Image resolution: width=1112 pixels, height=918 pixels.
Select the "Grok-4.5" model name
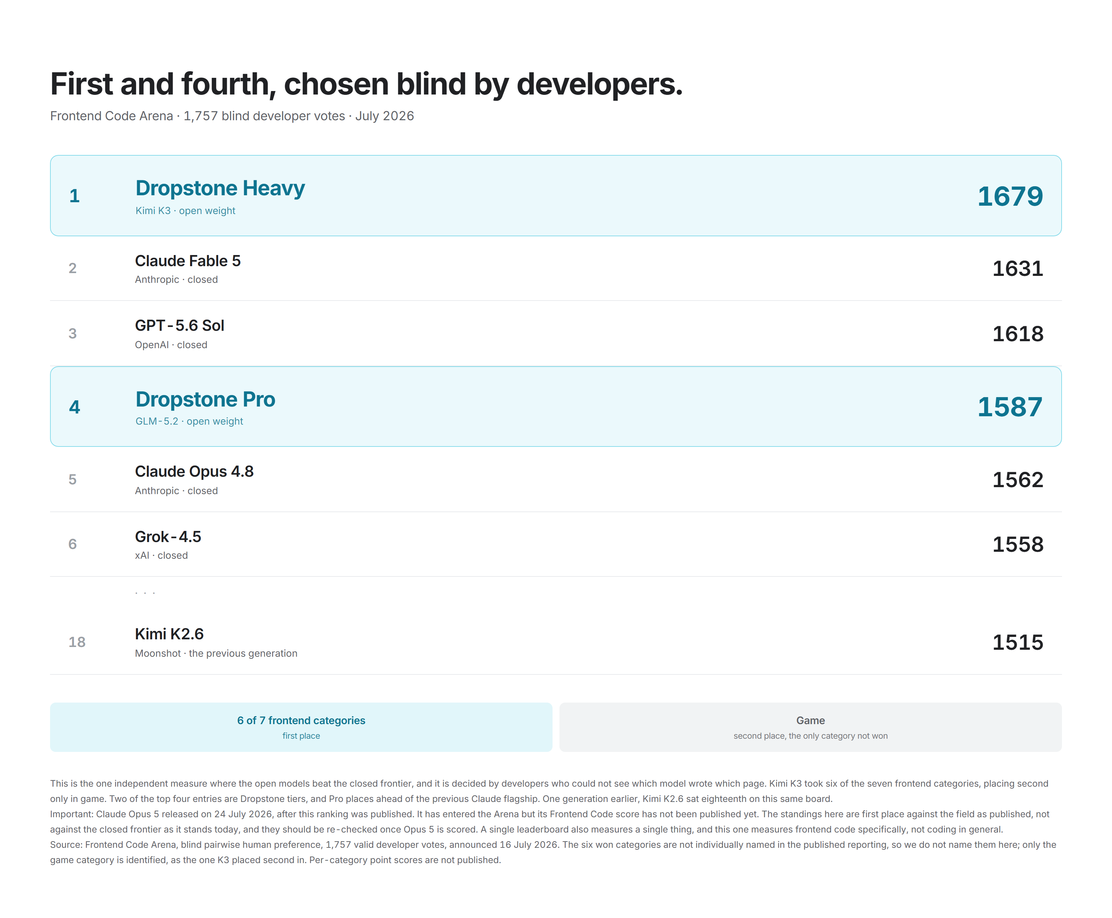(167, 536)
